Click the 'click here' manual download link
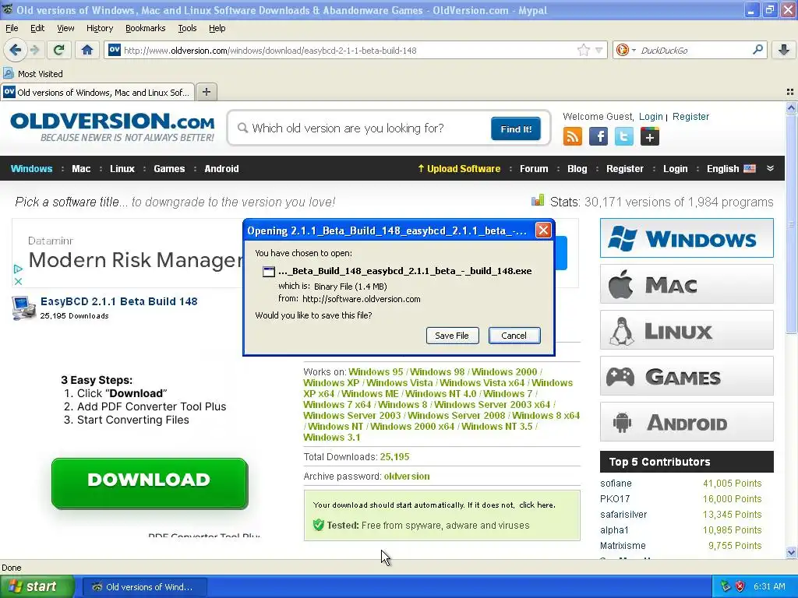Screen dimensions: 798x598 tap(537, 505)
